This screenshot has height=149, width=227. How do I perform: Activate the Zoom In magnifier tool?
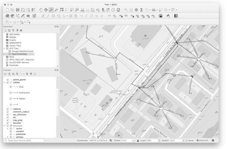coord(51,10)
